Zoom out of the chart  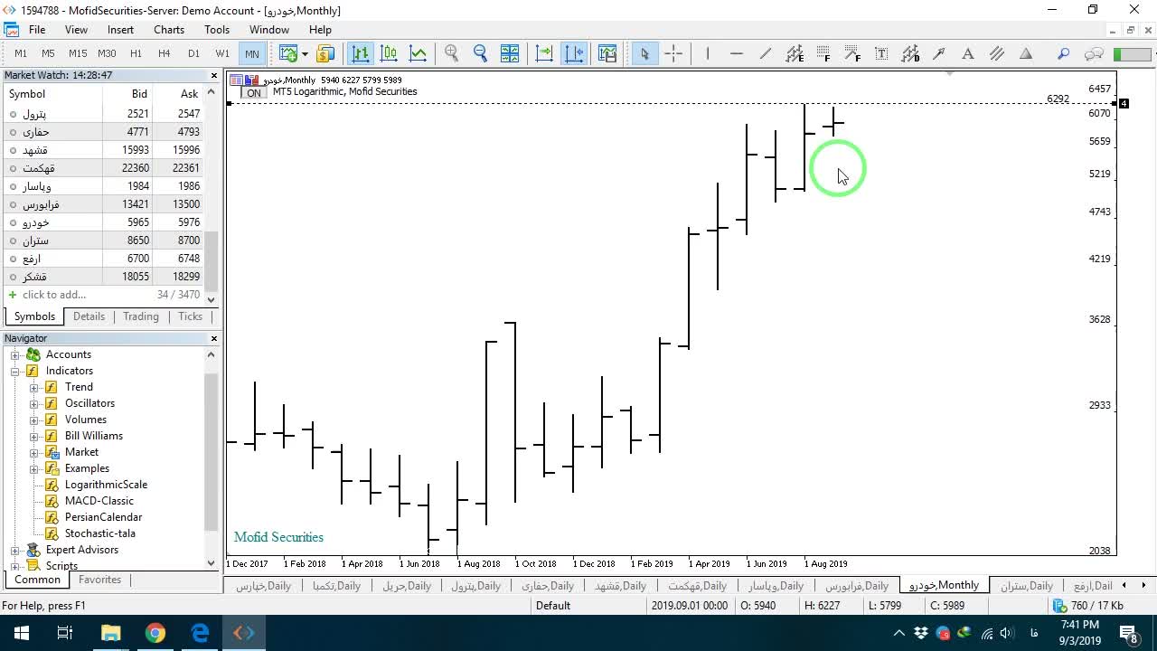(481, 53)
